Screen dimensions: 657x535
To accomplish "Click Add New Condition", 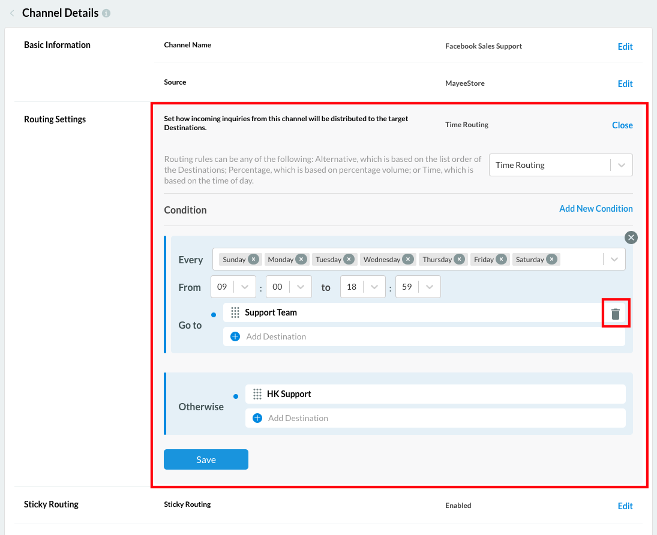I will point(596,209).
